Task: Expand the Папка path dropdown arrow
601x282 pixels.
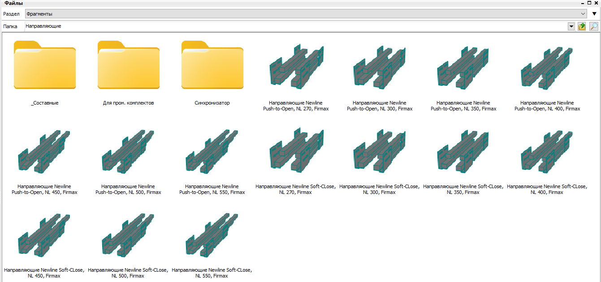Action: (x=571, y=26)
